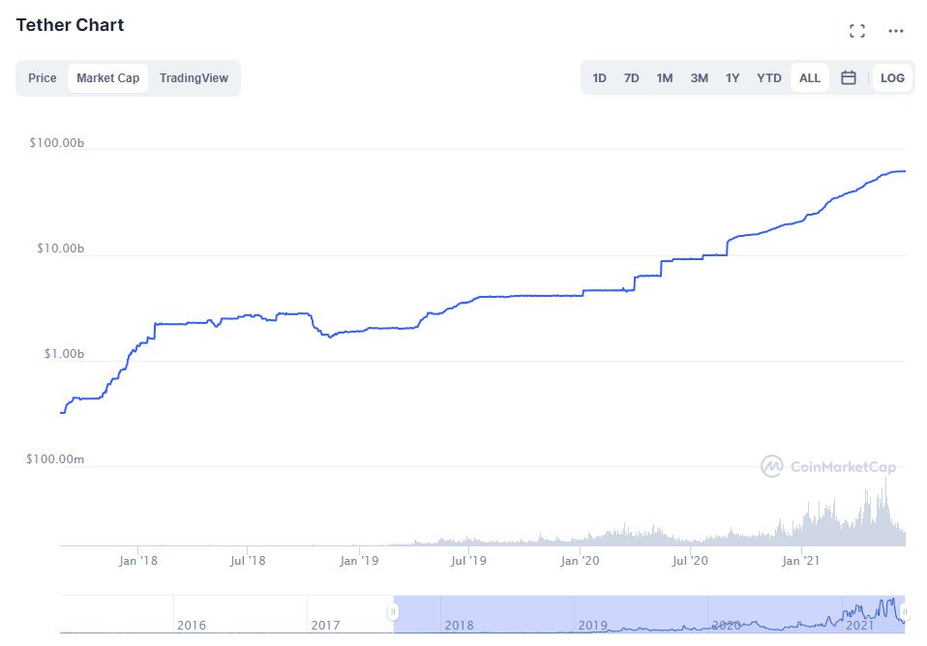Click the Jul '18 axis label
This screenshot has width=927, height=646.
click(248, 560)
